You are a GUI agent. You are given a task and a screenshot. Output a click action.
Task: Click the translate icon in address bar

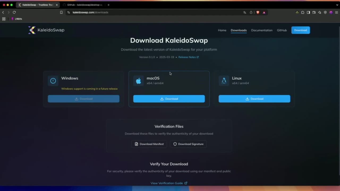pos(245,12)
